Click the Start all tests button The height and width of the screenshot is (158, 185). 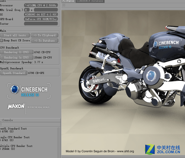[15, 35]
